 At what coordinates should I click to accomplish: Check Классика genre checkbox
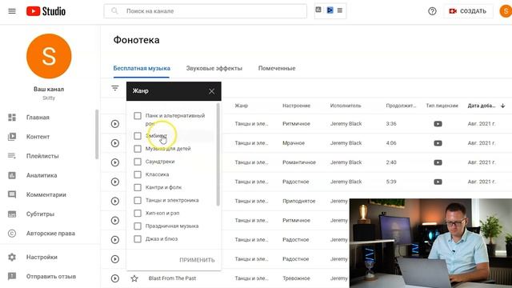click(x=138, y=174)
